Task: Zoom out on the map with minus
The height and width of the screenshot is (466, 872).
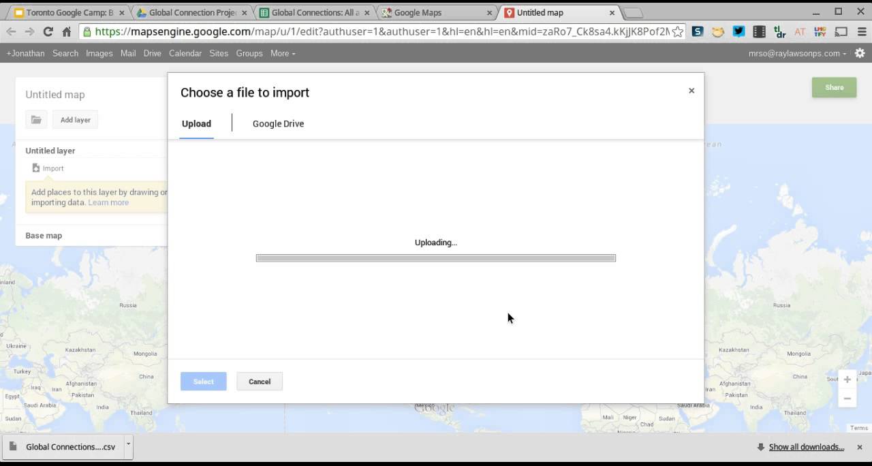Action: pyautogui.click(x=847, y=399)
